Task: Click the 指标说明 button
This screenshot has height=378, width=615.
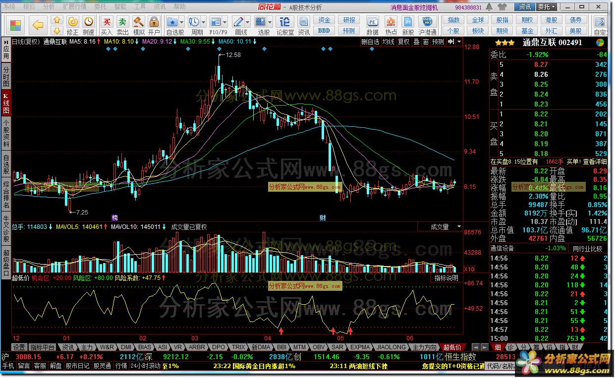Action: click(x=447, y=278)
